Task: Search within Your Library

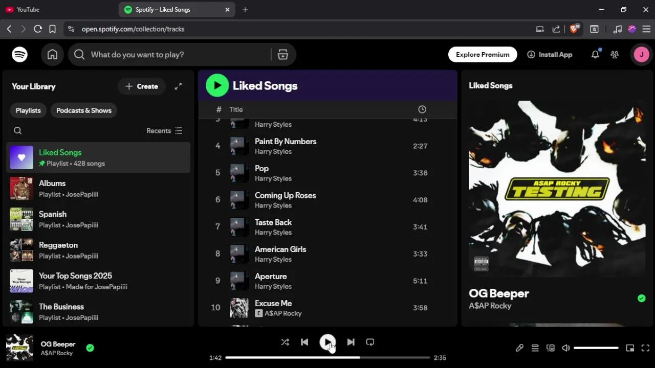Action: pos(18,131)
